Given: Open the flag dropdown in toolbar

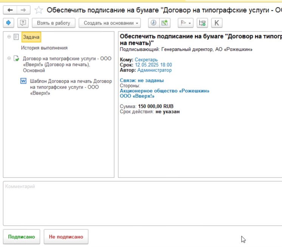Looking at the screenshot, I should pos(186,23).
